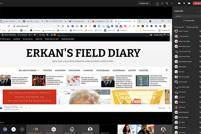Image resolution: width=201 pixels, height=134 pixels.
Task: Open the Other bookmarks folder
Action: 147,31
